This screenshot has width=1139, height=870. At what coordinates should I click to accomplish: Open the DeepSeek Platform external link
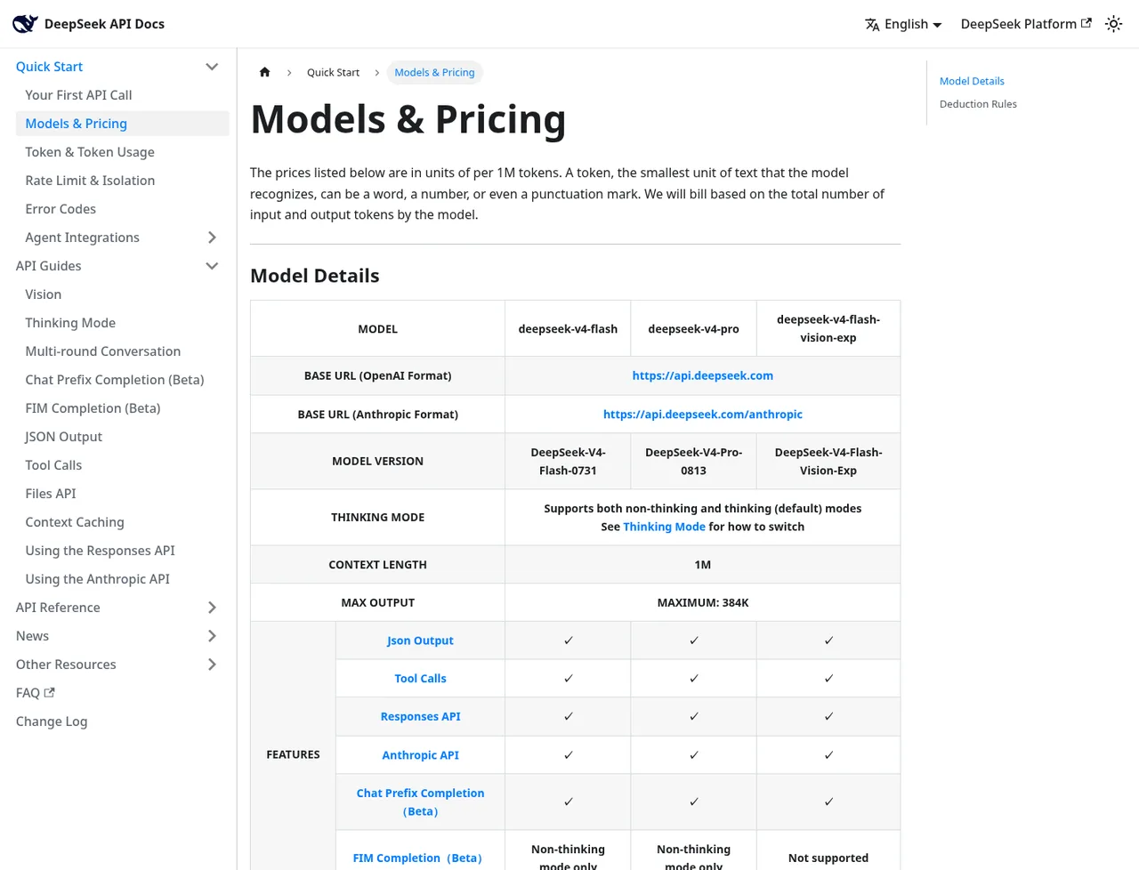tap(1026, 24)
